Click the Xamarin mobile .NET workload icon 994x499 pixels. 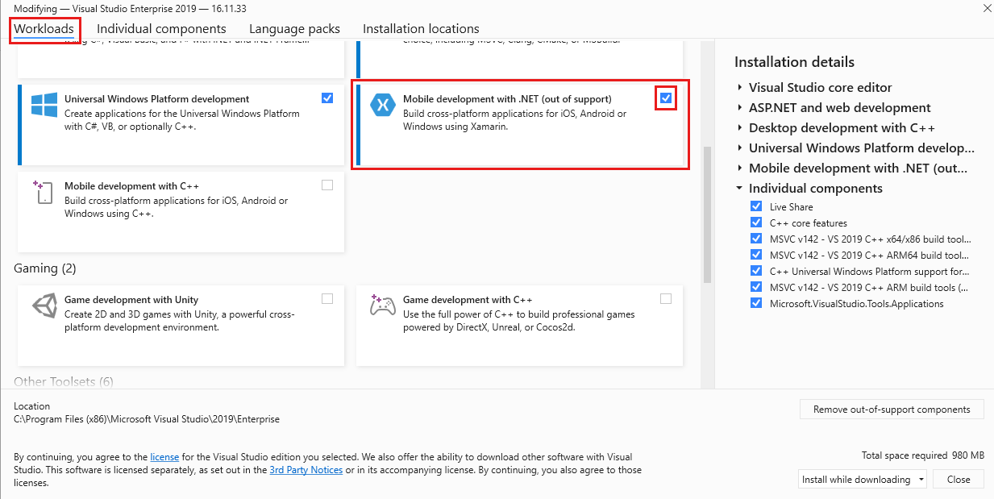tap(382, 105)
